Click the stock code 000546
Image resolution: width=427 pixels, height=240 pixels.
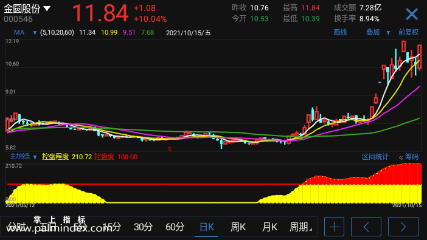(x=18, y=19)
